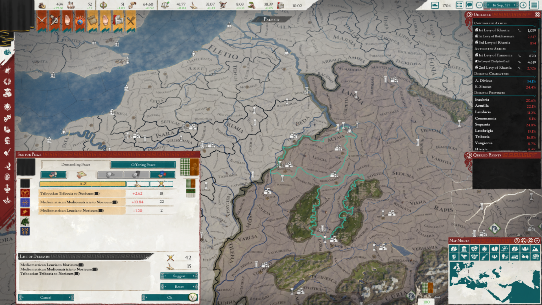Open the ledger icon beside 1704

[435, 5]
